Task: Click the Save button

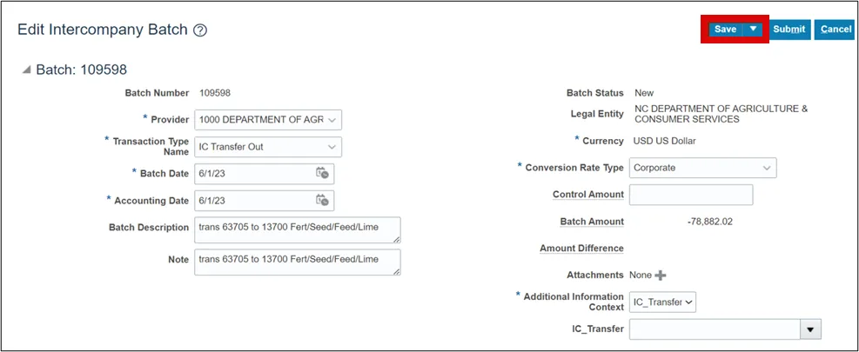Action: coord(725,29)
